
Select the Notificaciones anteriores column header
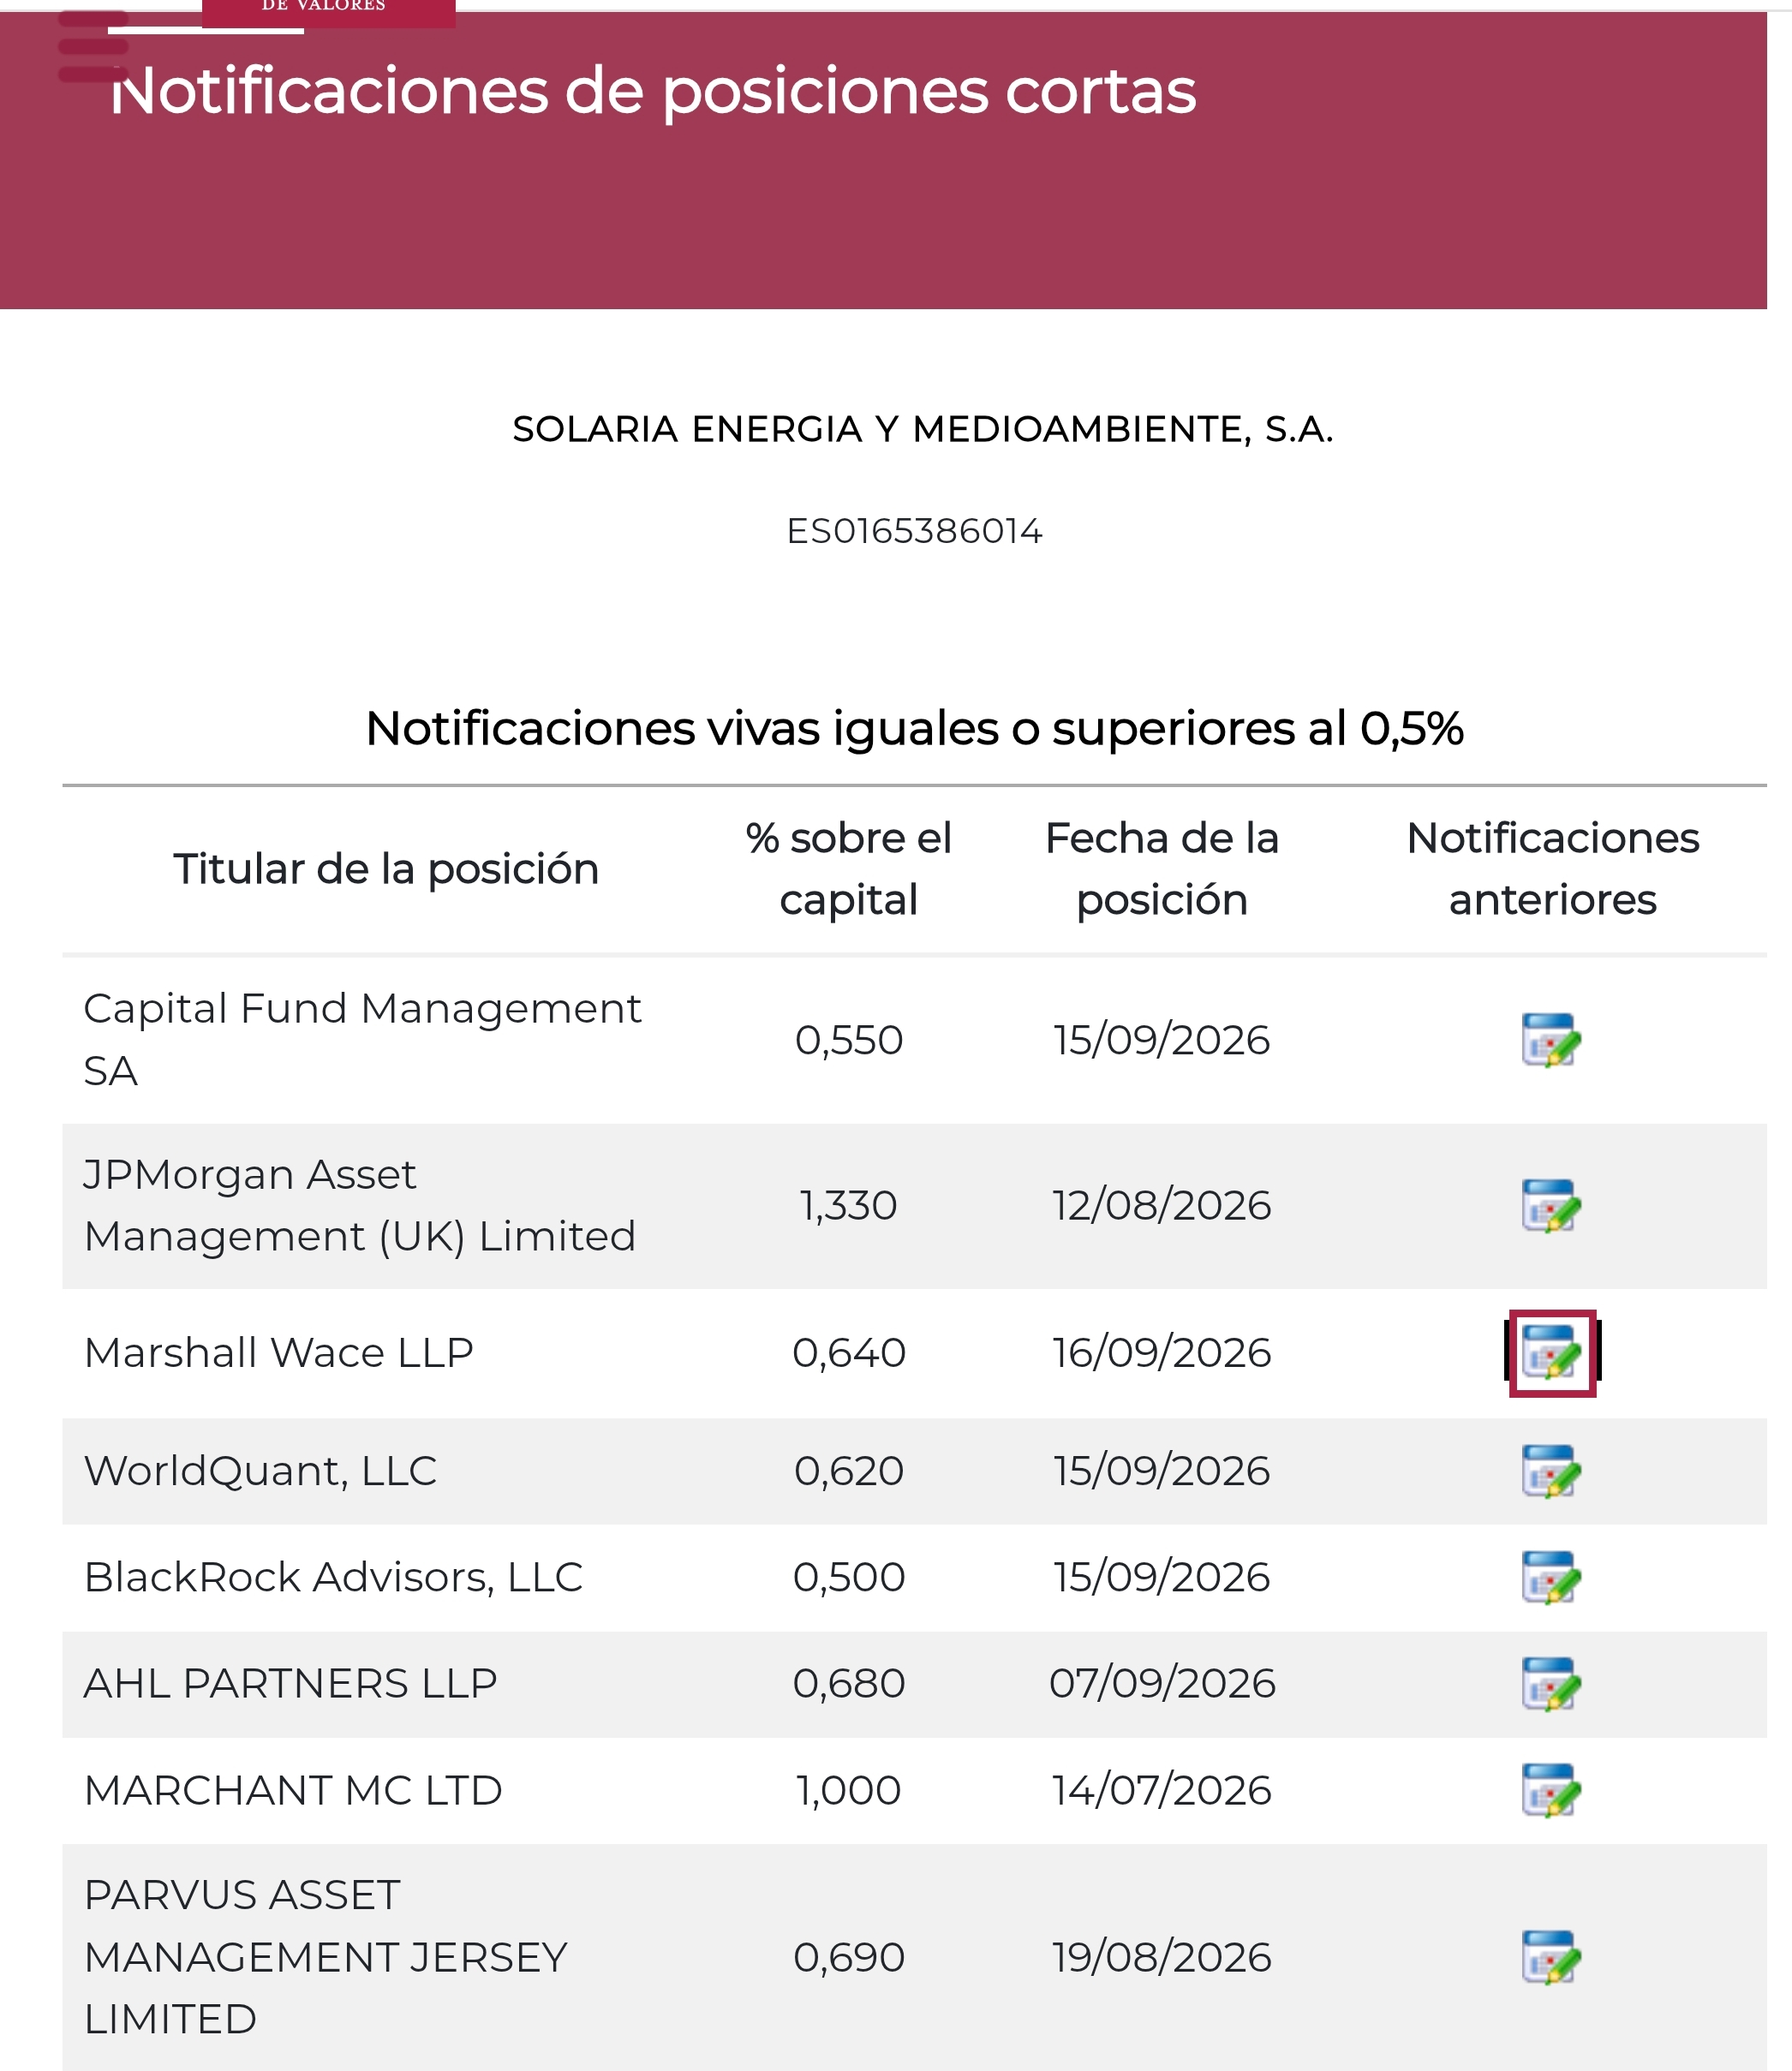1552,869
